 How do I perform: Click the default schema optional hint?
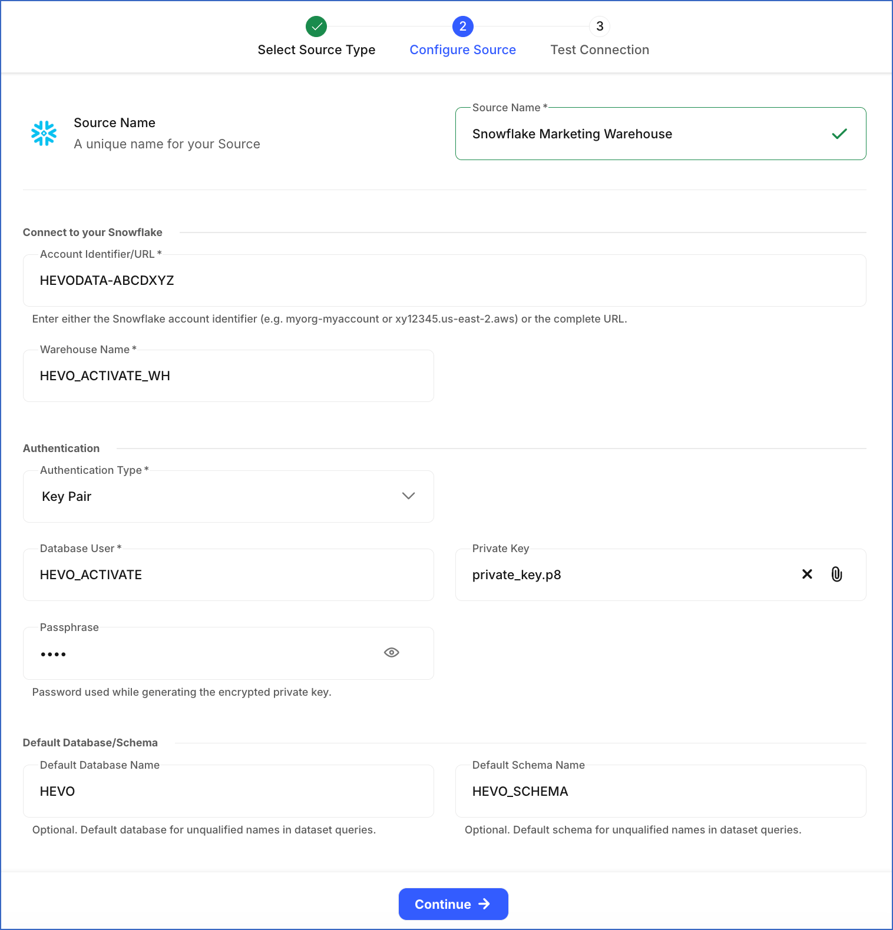(x=633, y=830)
